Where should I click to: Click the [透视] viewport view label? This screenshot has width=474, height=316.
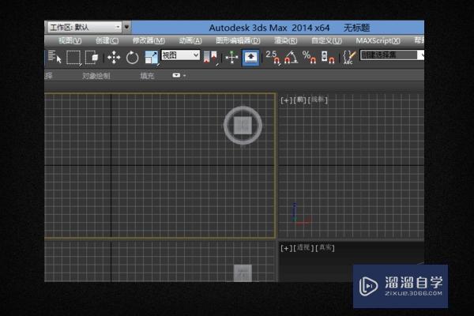click(x=303, y=248)
